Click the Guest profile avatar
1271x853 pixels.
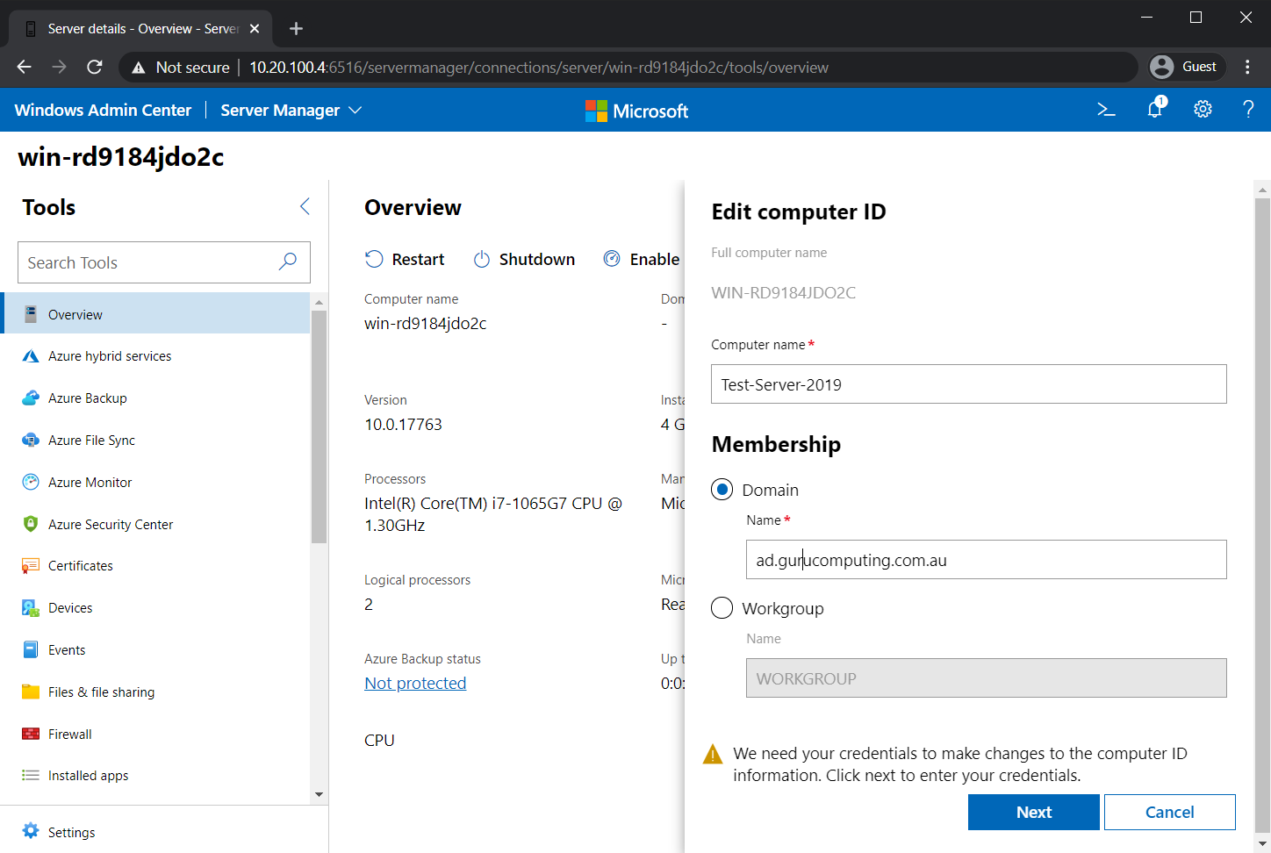pyautogui.click(x=1161, y=67)
